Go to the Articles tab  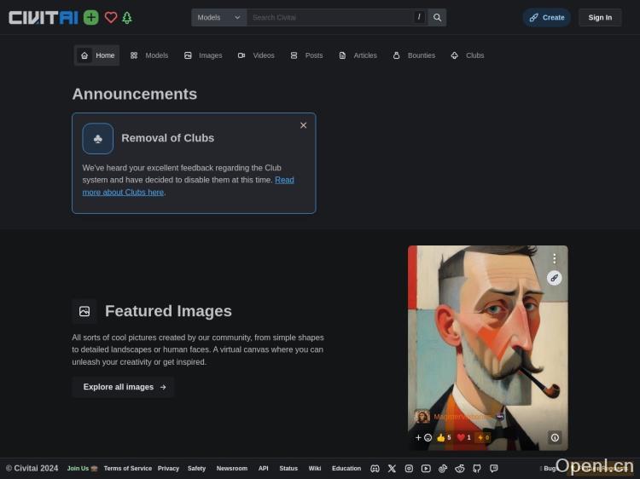[358, 55]
